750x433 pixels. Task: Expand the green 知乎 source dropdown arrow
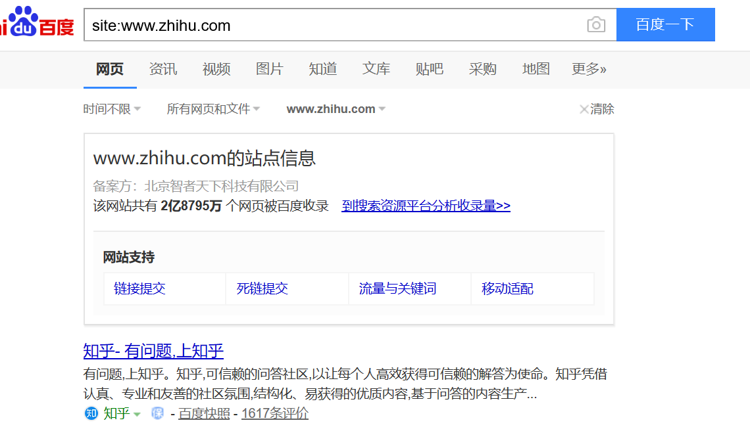(137, 414)
